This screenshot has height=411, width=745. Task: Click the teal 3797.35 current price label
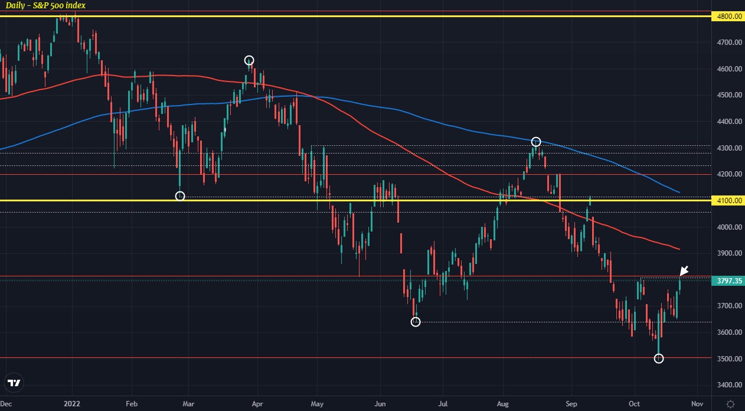click(728, 281)
